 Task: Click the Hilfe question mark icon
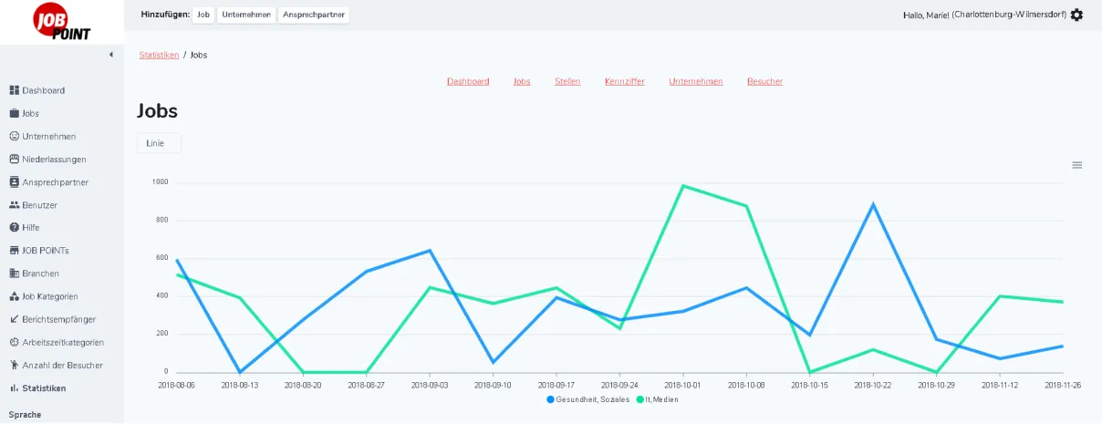pyautogui.click(x=15, y=228)
